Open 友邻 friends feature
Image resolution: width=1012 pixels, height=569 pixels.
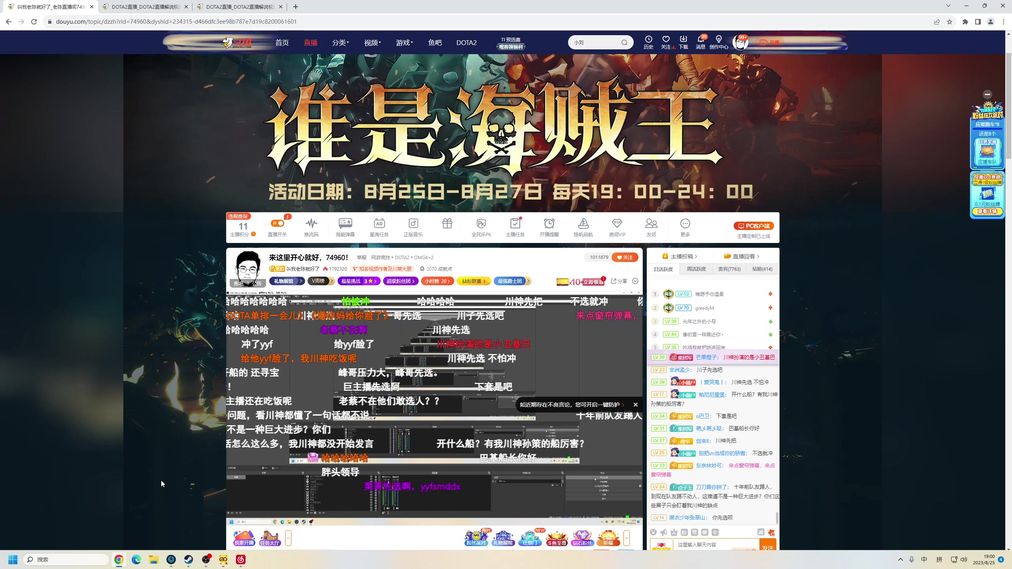[651, 227]
